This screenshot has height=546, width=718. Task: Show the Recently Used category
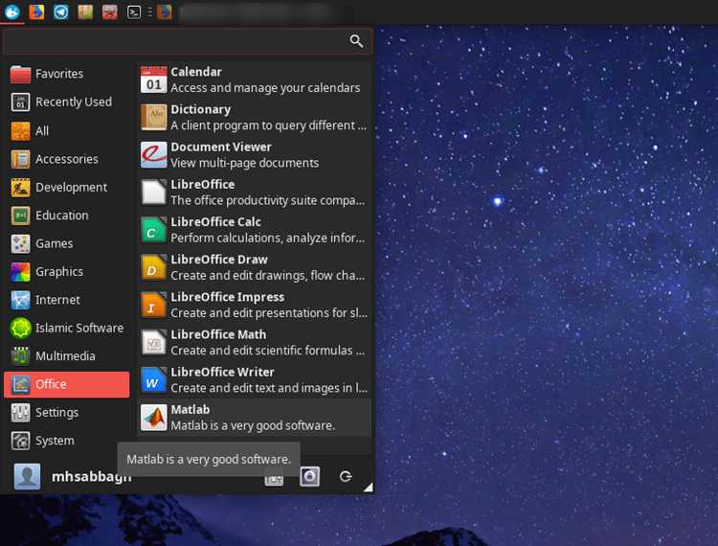coord(67,102)
